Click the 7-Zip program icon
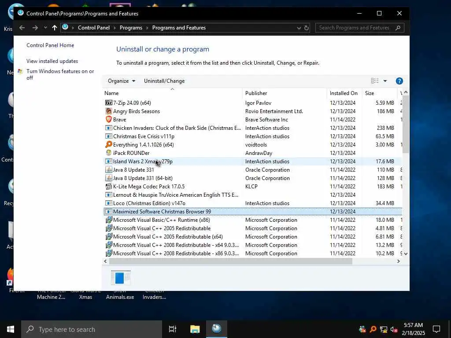This screenshot has height=338, width=451. coord(108,103)
